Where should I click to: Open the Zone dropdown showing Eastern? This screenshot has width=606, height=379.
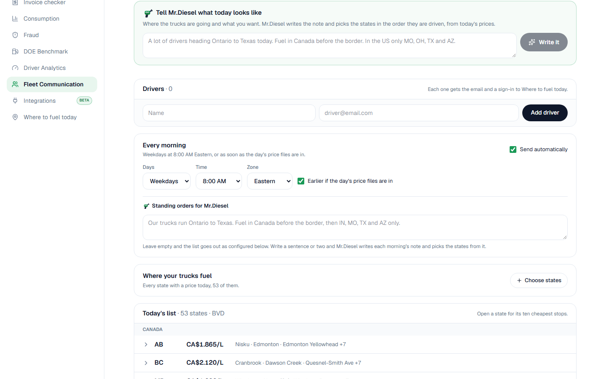(x=270, y=181)
